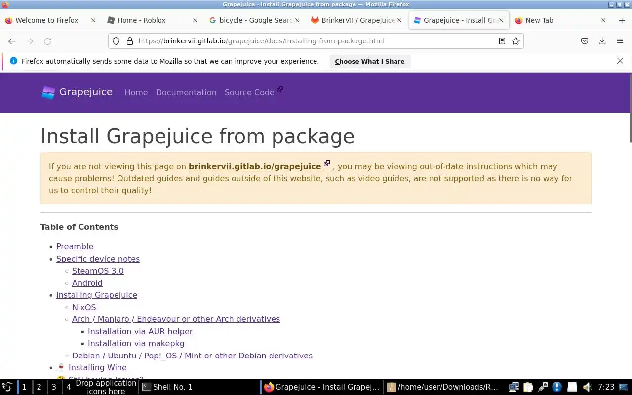
Task: Show site security lock info
Action: click(130, 41)
